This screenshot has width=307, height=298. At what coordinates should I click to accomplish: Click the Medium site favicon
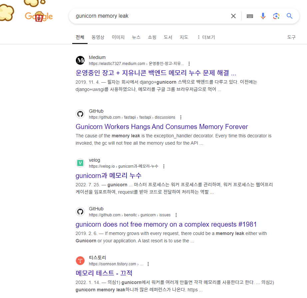(x=80, y=60)
